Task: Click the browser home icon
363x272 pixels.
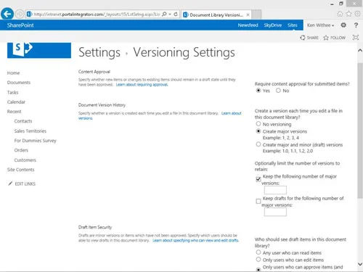Action: tap(340, 14)
